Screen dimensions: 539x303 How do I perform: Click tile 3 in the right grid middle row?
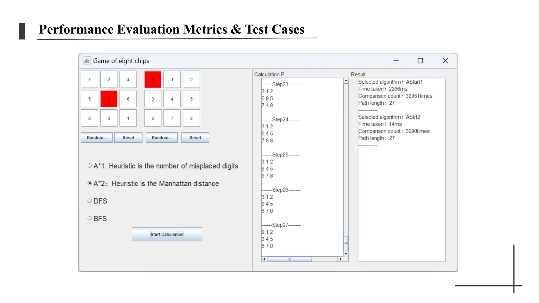[x=153, y=99]
